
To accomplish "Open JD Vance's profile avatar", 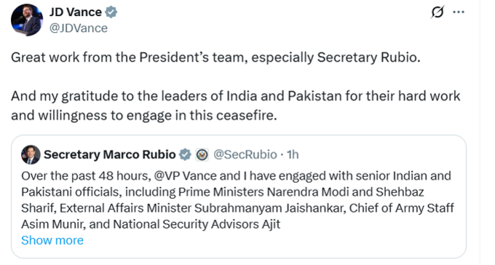I will coord(26,20).
